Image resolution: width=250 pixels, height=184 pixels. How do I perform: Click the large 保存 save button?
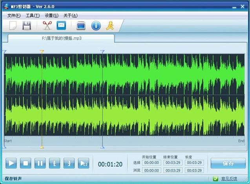228,163
